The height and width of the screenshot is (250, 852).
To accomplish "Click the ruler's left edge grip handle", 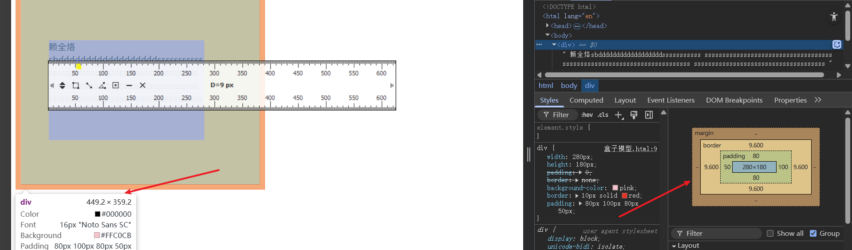I will (52, 85).
